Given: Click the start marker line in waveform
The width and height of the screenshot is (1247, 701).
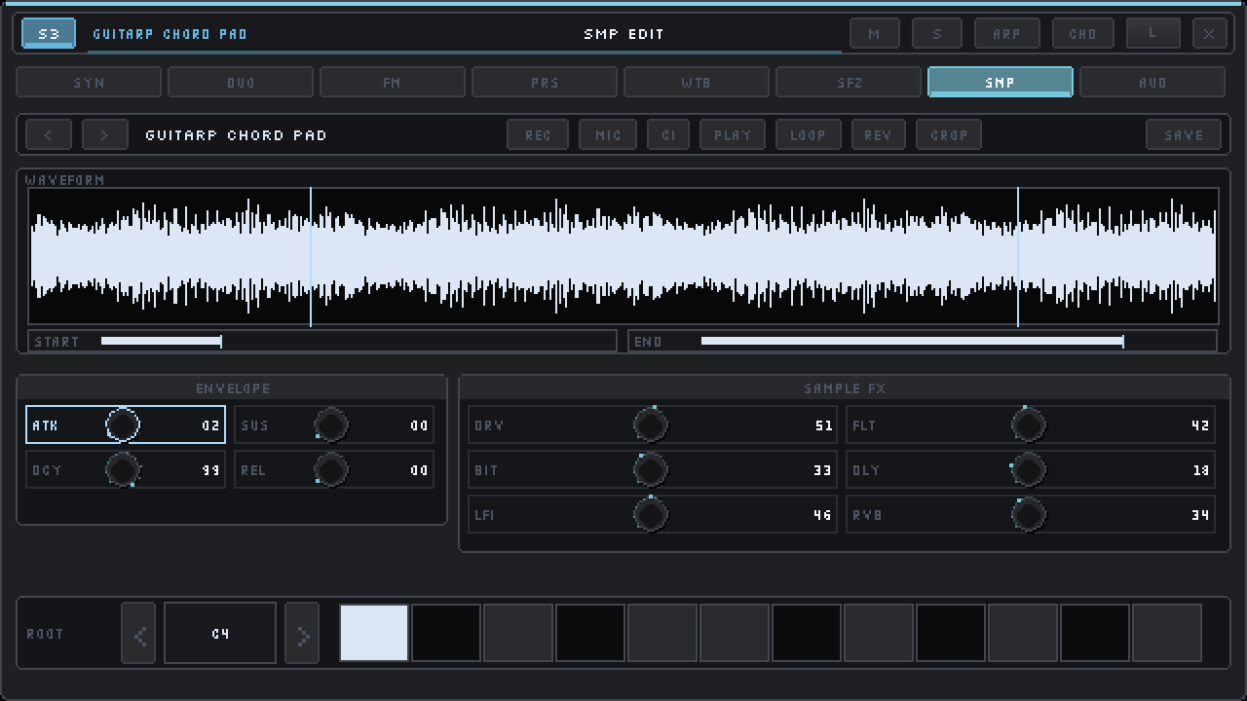Looking at the screenshot, I should click(311, 256).
